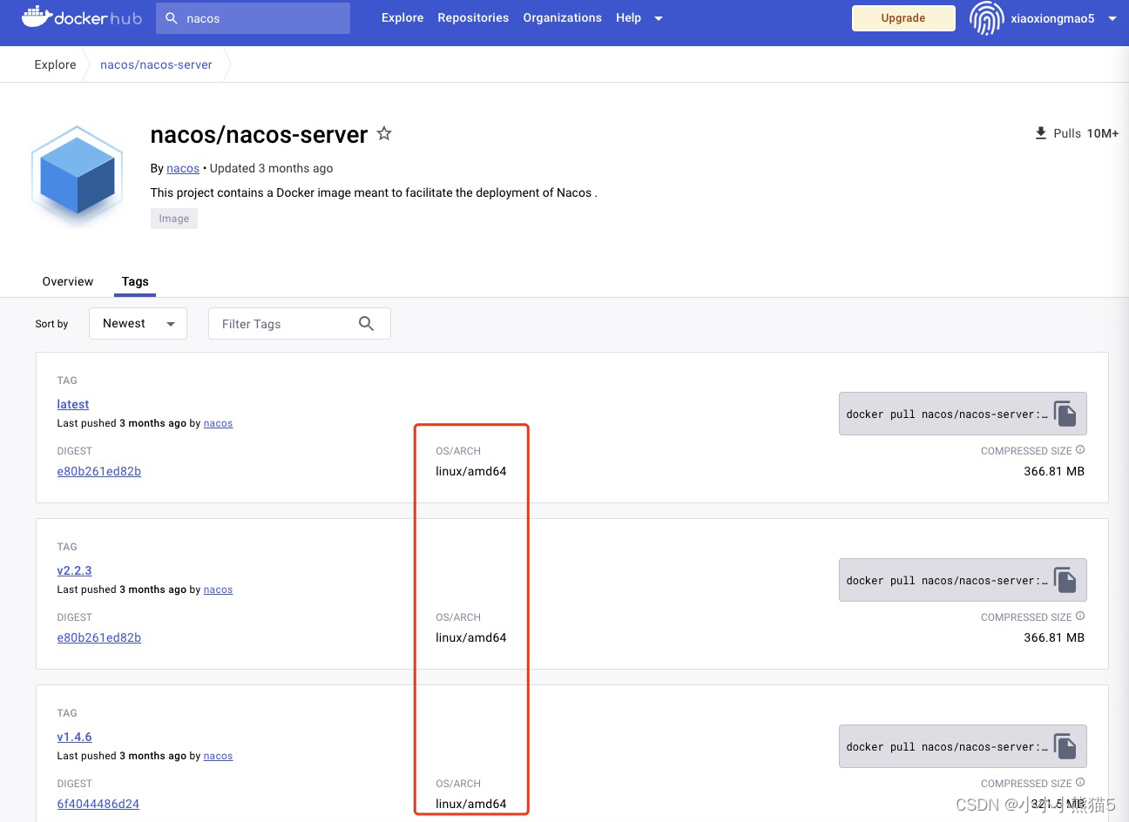This screenshot has height=822, width=1129.
Task: Click the fingerprint avatar icon
Action: coord(986,17)
